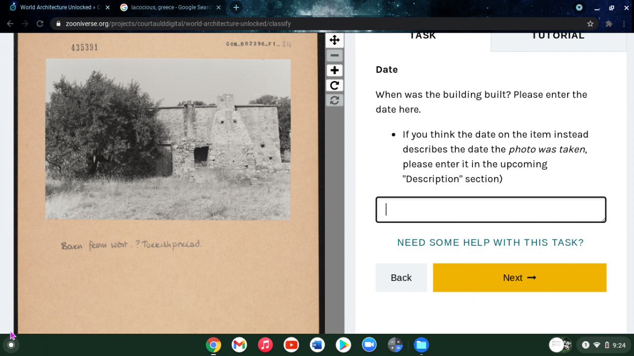Open a new browser tab
This screenshot has width=634, height=356.
[x=236, y=7]
